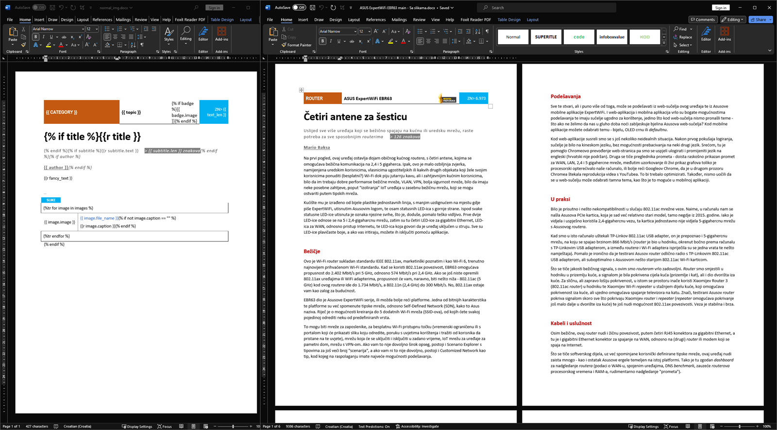Toggle AutoSave switch in ASUS ExpertWiFi window
This screenshot has height=430, width=777.
pos(299,8)
